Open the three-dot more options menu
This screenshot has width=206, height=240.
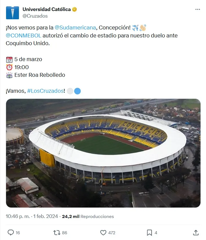click(197, 9)
